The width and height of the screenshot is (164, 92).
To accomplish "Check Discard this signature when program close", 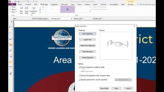I will [80, 76].
